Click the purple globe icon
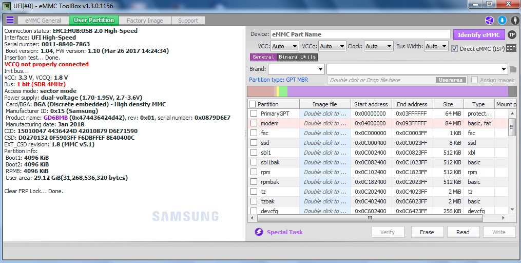 (489, 20)
